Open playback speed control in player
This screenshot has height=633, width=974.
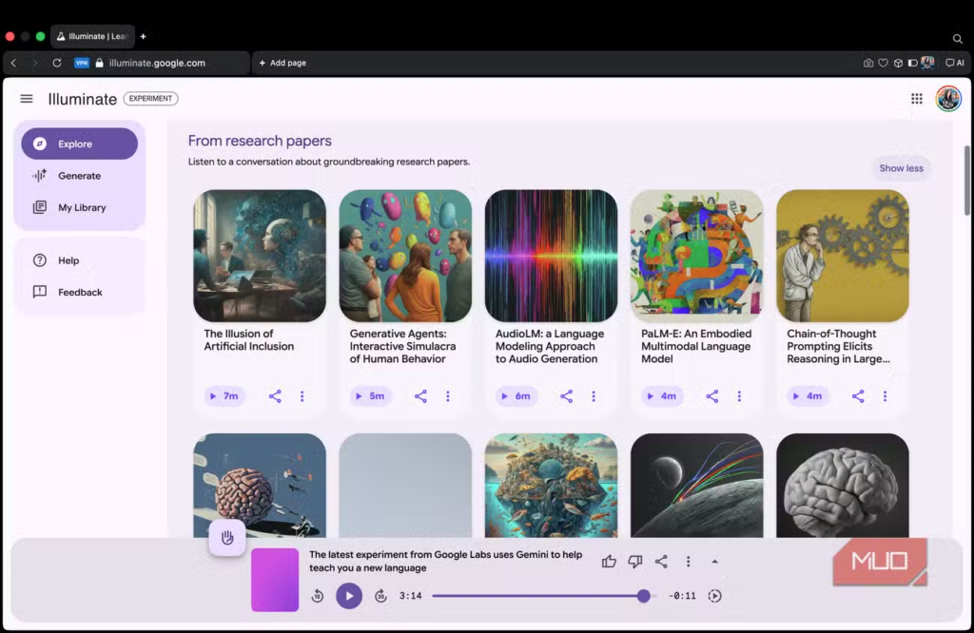point(715,596)
